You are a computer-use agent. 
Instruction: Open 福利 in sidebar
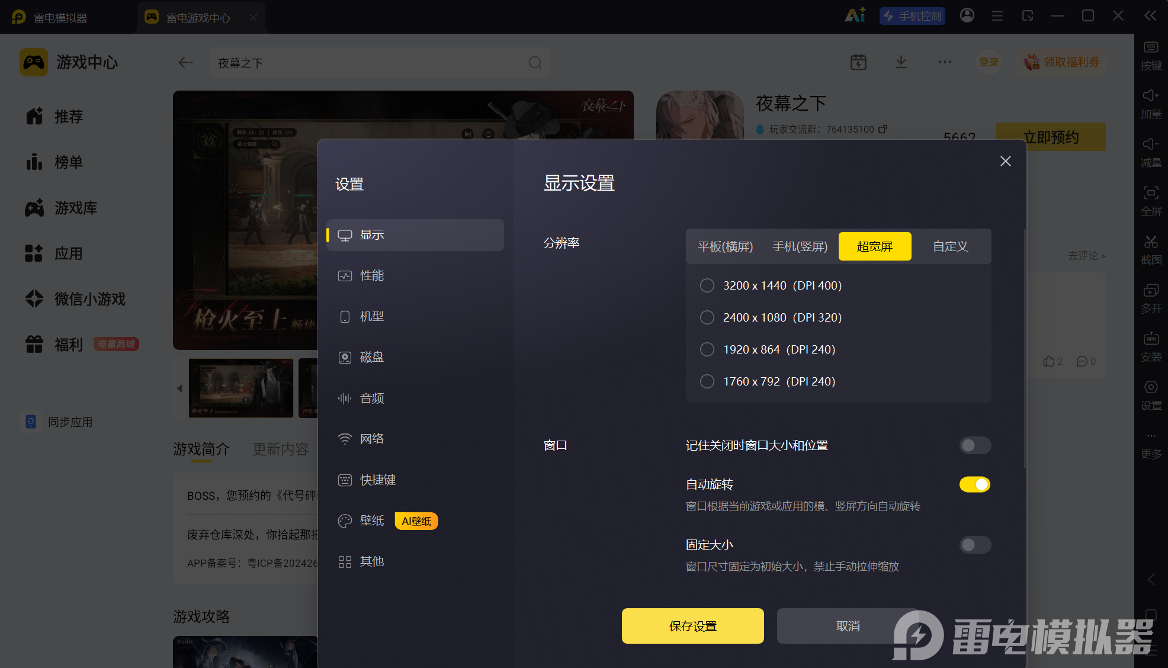(54, 345)
